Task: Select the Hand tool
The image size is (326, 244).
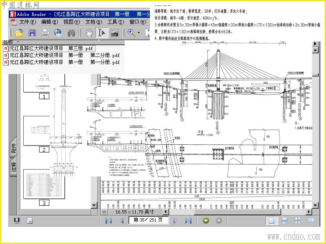Action: click(x=89, y=33)
